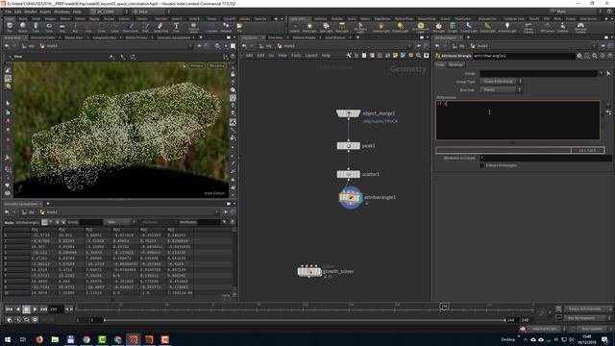Open the Windows Start menu
Viewport: 615px width, 346px height.
(8, 339)
